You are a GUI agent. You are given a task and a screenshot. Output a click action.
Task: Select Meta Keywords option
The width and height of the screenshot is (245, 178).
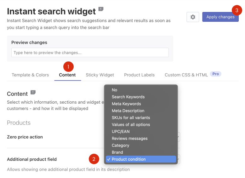tap(141, 104)
